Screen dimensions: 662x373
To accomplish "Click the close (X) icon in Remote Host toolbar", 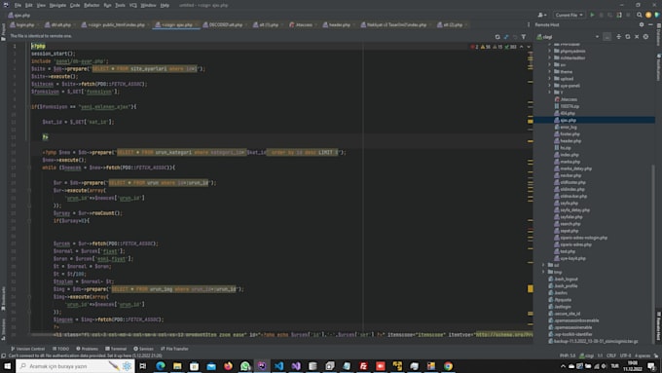I will [637, 37].
